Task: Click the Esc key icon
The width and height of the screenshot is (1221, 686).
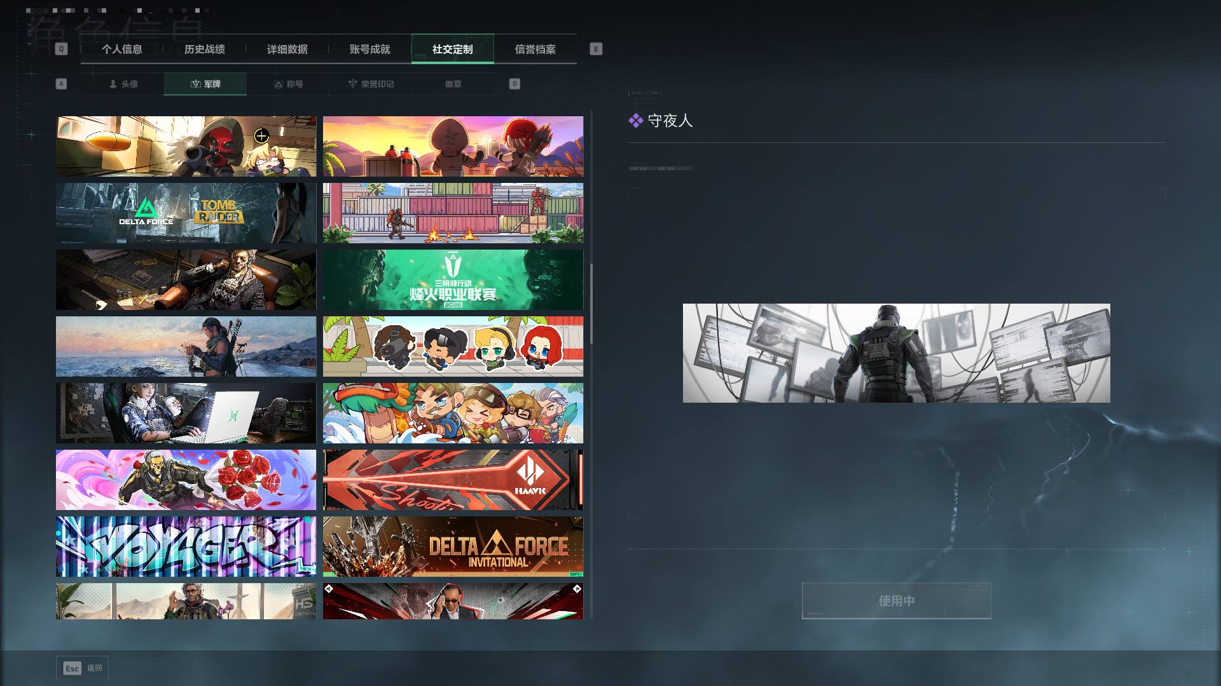Action: pos(72,668)
